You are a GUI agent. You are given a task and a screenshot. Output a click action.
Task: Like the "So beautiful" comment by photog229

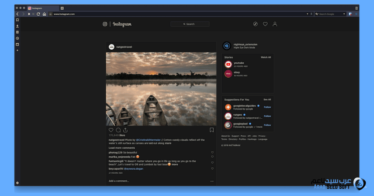pos(212,152)
